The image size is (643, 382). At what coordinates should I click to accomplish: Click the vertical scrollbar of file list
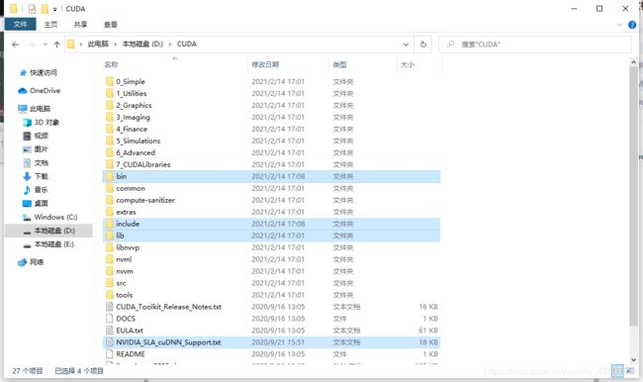(633, 196)
